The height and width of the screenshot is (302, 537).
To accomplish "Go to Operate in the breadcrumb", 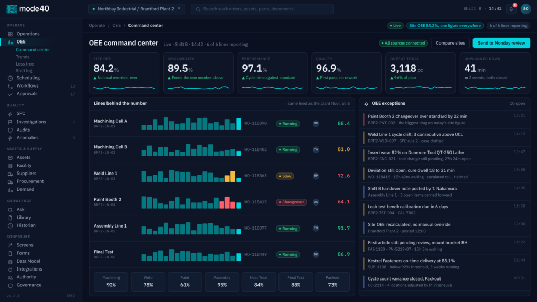I will click(97, 25).
